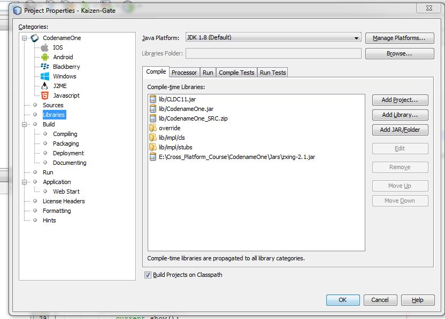Select the Application category label
445x319 pixels.
point(57,182)
